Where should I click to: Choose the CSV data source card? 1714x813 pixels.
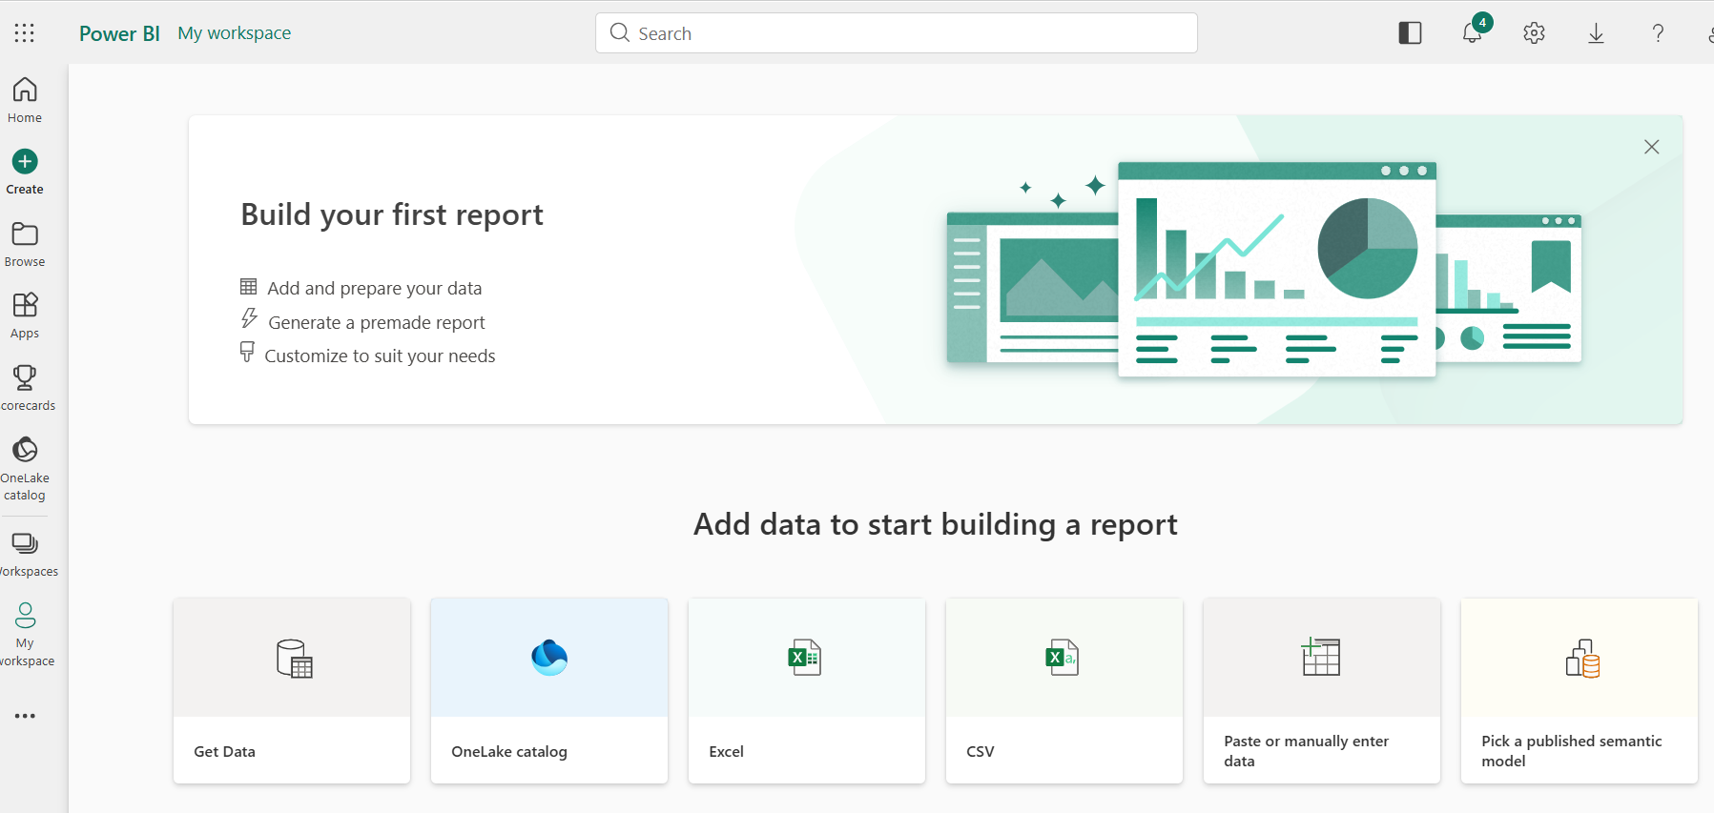pyautogui.click(x=1064, y=691)
